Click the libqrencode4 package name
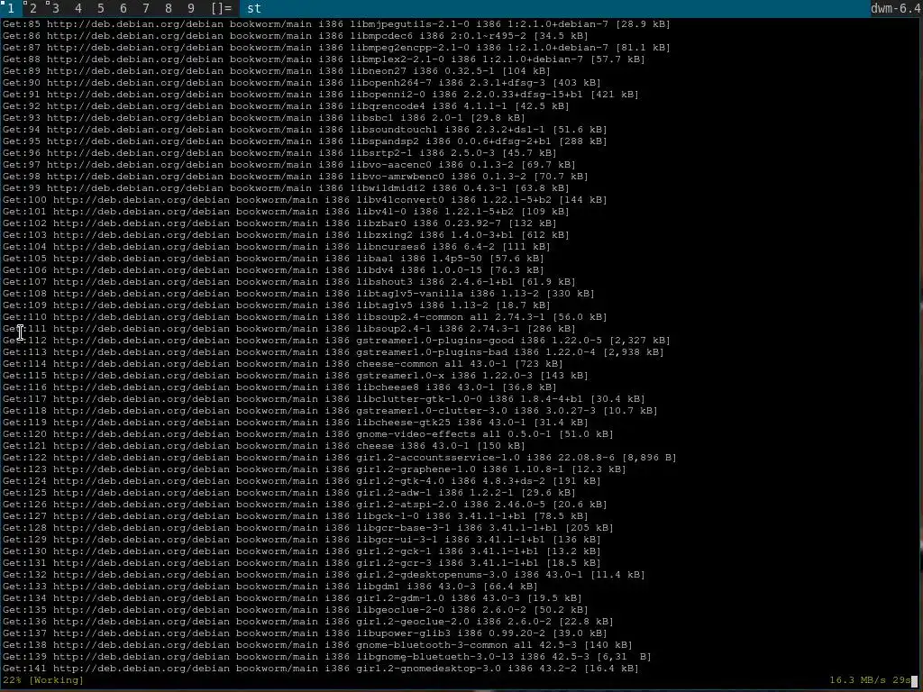 click(388, 106)
